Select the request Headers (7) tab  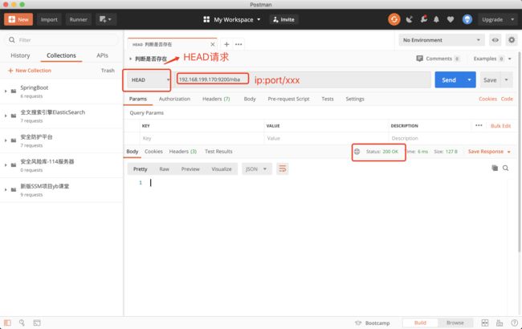[x=216, y=99]
